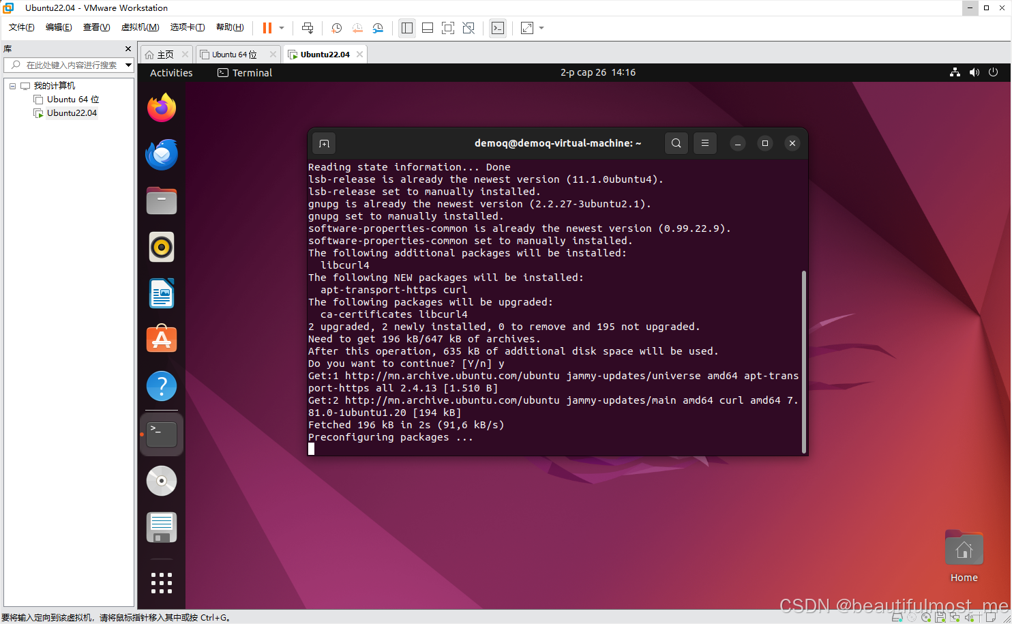This screenshot has width=1012, height=624.
Task: Take a snapshot of the virtual machine
Action: 336,28
